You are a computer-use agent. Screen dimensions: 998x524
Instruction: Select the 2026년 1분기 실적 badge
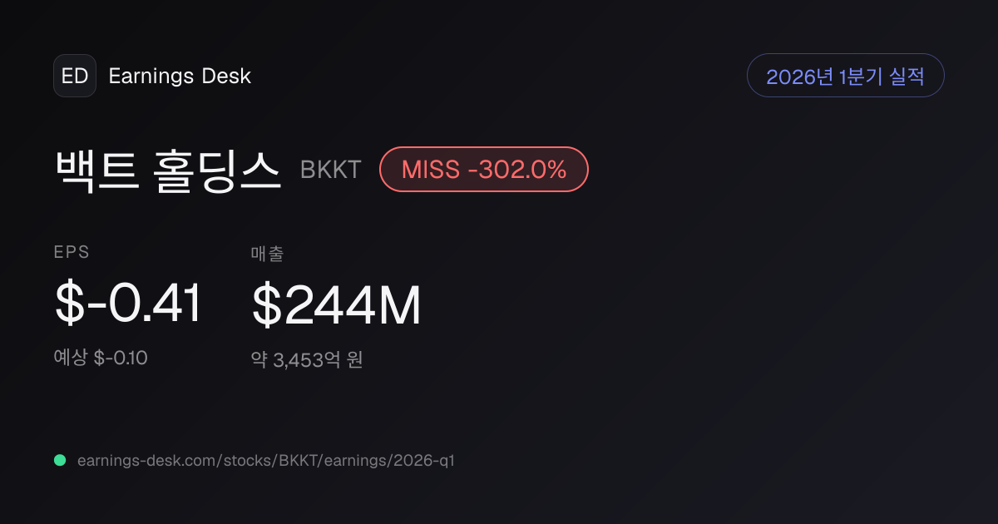(x=846, y=76)
